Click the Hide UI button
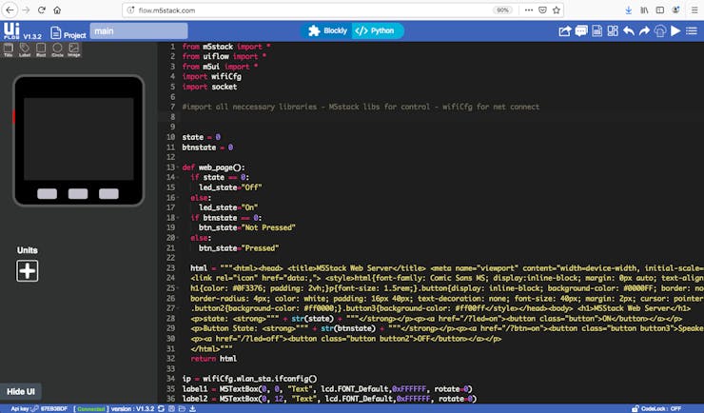This screenshot has height=413, width=704. click(x=21, y=391)
